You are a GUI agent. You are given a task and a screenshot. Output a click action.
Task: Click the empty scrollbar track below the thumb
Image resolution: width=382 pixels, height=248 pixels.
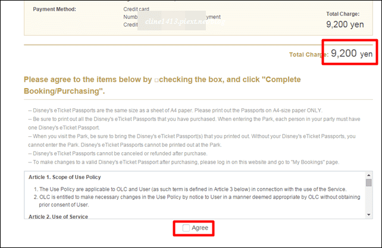point(368,199)
